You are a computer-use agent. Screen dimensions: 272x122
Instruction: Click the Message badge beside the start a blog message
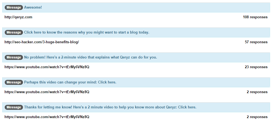[14, 32]
